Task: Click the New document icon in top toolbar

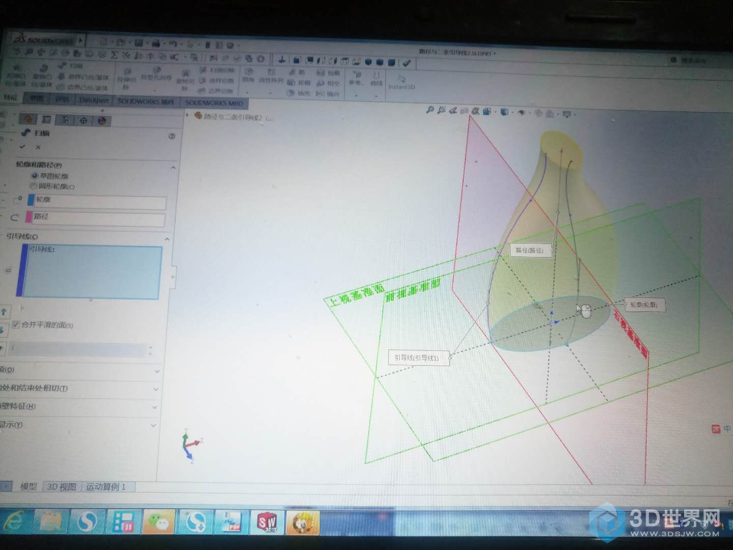Action: 103,42
